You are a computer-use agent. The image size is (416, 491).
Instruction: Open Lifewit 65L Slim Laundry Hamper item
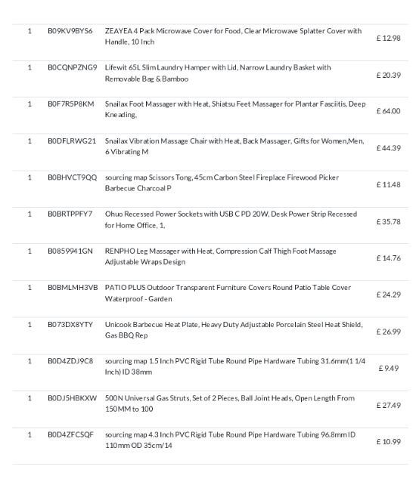[x=218, y=73]
